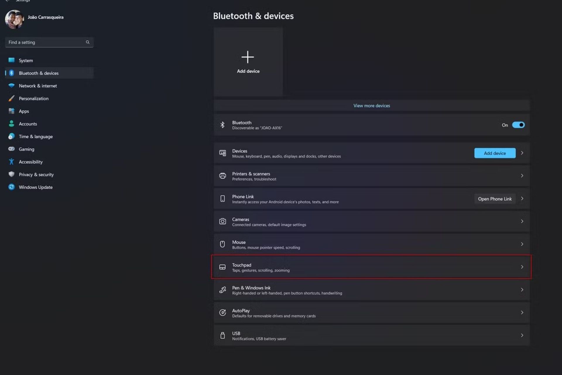Click Open Phone Link button
Screen dimensions: 562x375
point(495,198)
